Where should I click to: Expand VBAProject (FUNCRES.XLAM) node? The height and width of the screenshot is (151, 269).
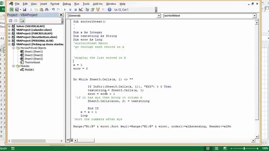point(9,34)
